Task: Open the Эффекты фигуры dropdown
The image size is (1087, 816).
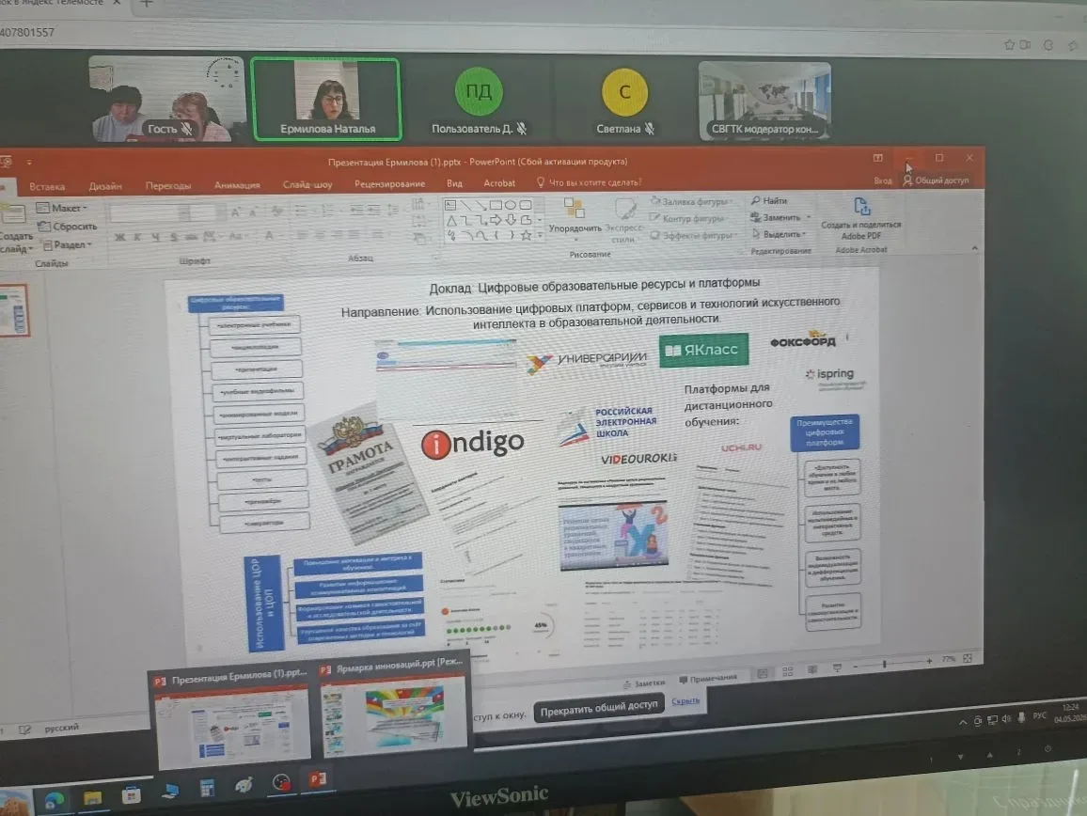Action: [x=692, y=236]
